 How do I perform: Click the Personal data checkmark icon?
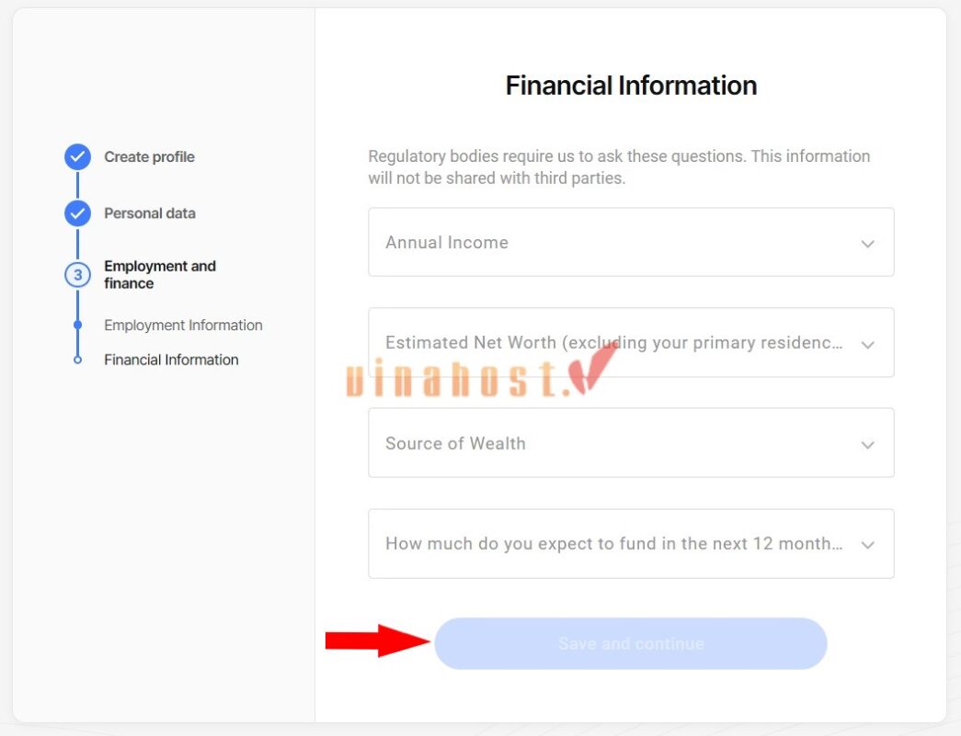77,213
